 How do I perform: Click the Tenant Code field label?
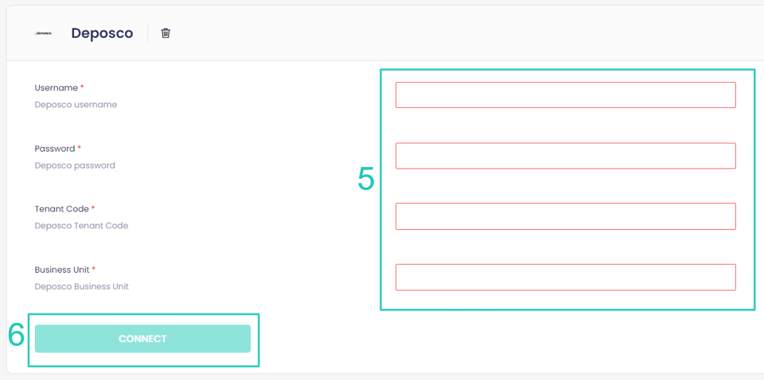[x=61, y=209]
